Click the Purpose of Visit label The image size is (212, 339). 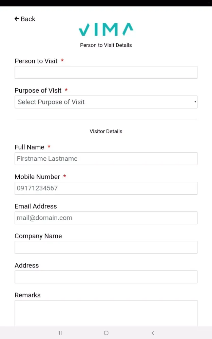point(38,91)
